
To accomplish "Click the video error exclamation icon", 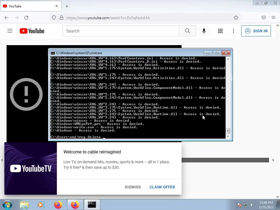I will tap(26, 94).
